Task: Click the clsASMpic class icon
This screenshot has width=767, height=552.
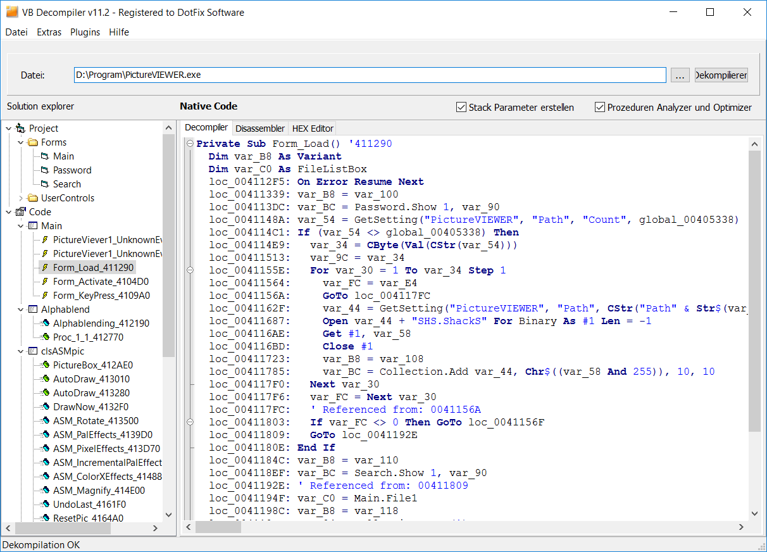Action: (33, 351)
